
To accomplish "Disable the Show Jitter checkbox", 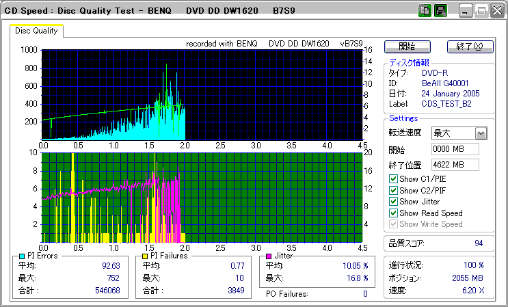I will tap(392, 202).
